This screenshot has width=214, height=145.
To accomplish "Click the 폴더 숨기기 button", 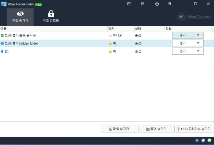I will (x=156, y=129).
